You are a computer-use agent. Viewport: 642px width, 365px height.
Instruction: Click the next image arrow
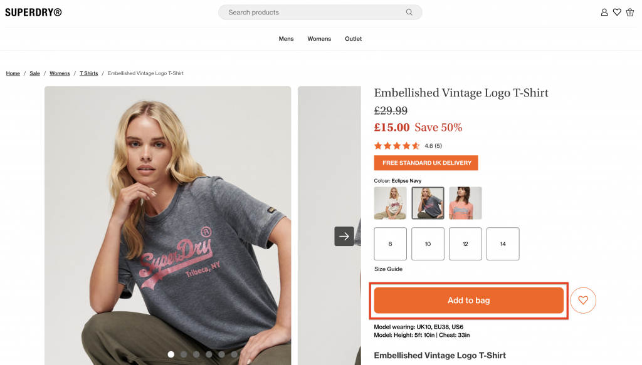pyautogui.click(x=344, y=236)
